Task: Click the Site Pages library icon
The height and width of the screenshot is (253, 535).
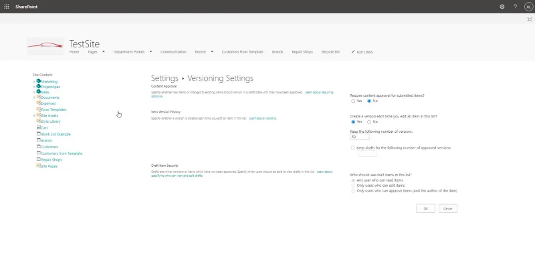Action: [x=39, y=166]
